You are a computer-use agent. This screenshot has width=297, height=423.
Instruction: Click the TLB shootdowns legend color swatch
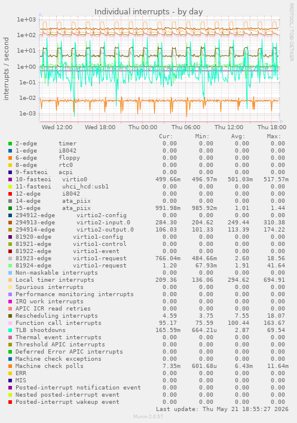click(x=10, y=330)
